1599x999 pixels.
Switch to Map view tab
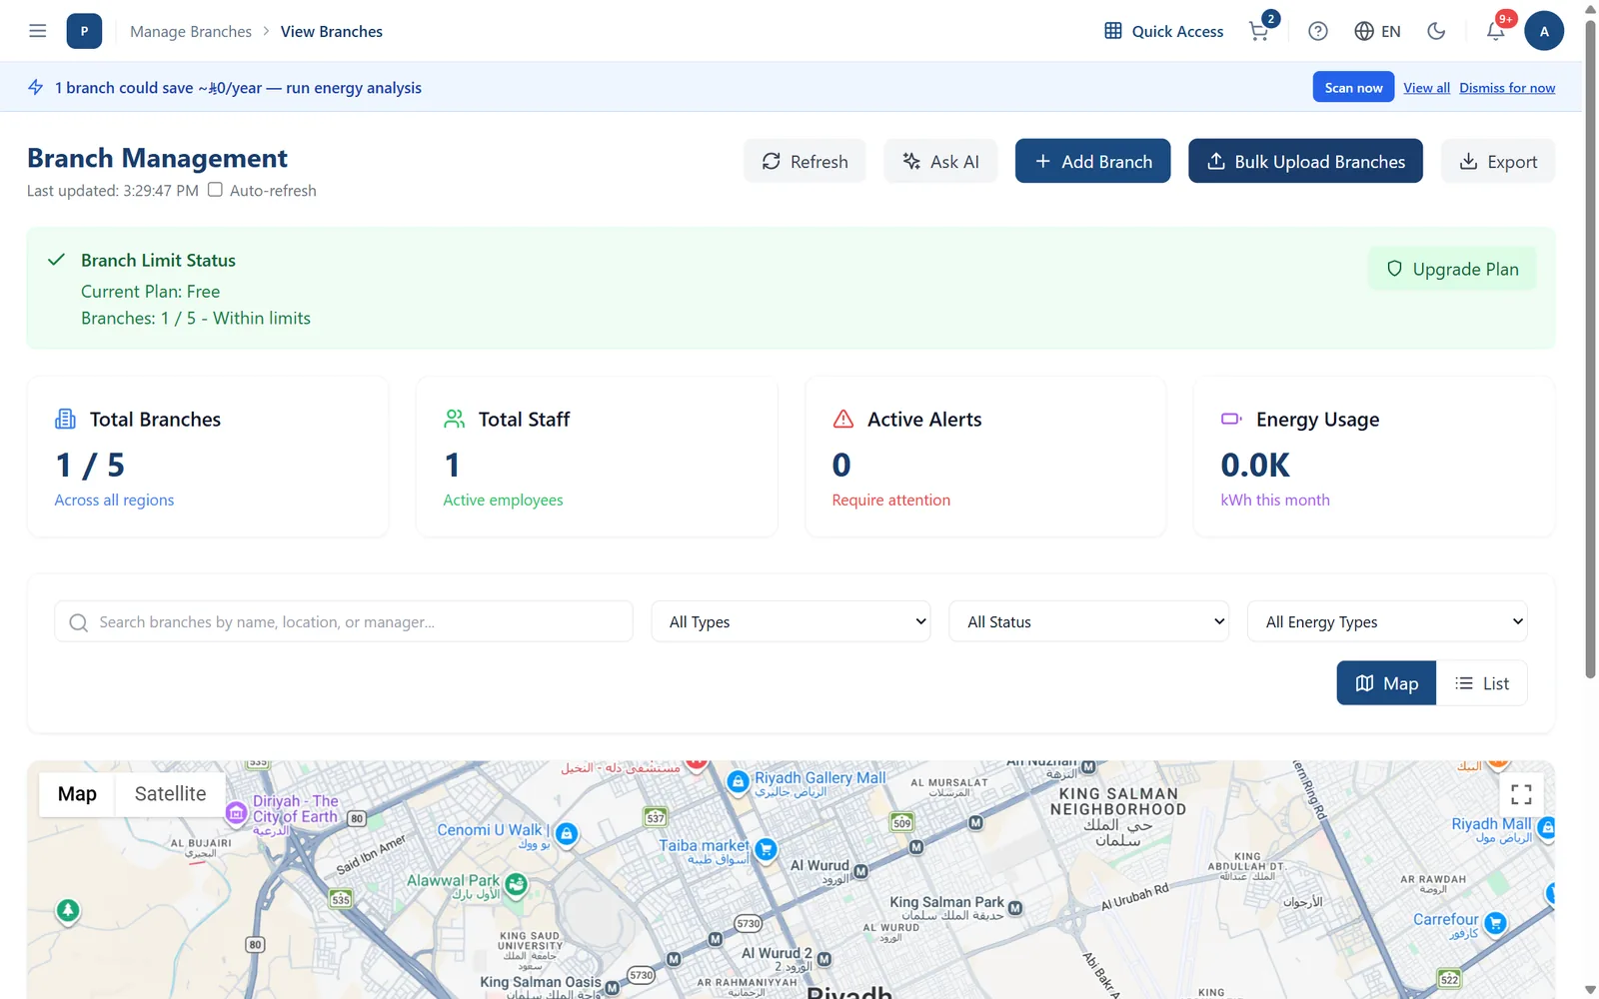click(x=1386, y=683)
